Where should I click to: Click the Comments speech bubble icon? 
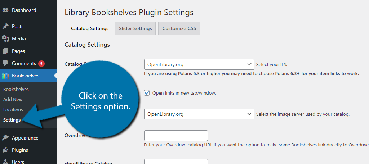click(5, 63)
